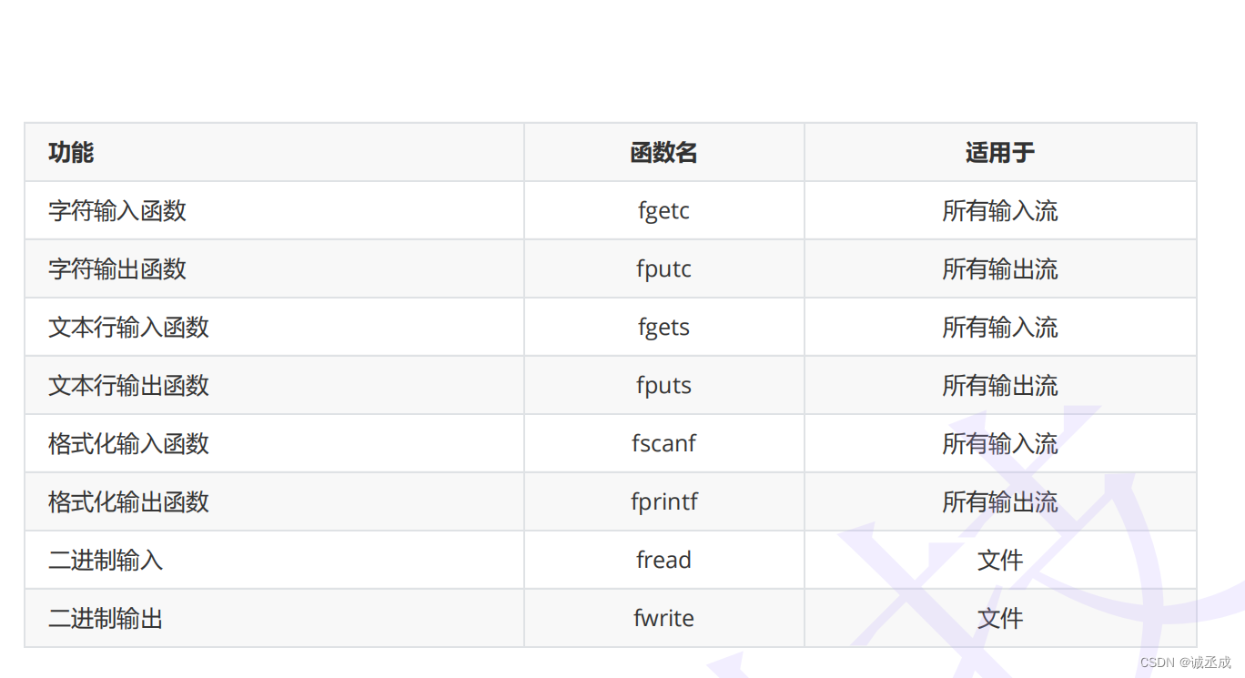Select the 文本行输入函数 row label

tap(128, 328)
